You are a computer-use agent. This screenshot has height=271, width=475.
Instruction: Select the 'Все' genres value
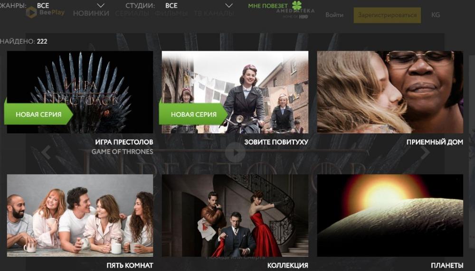pyautogui.click(x=43, y=5)
